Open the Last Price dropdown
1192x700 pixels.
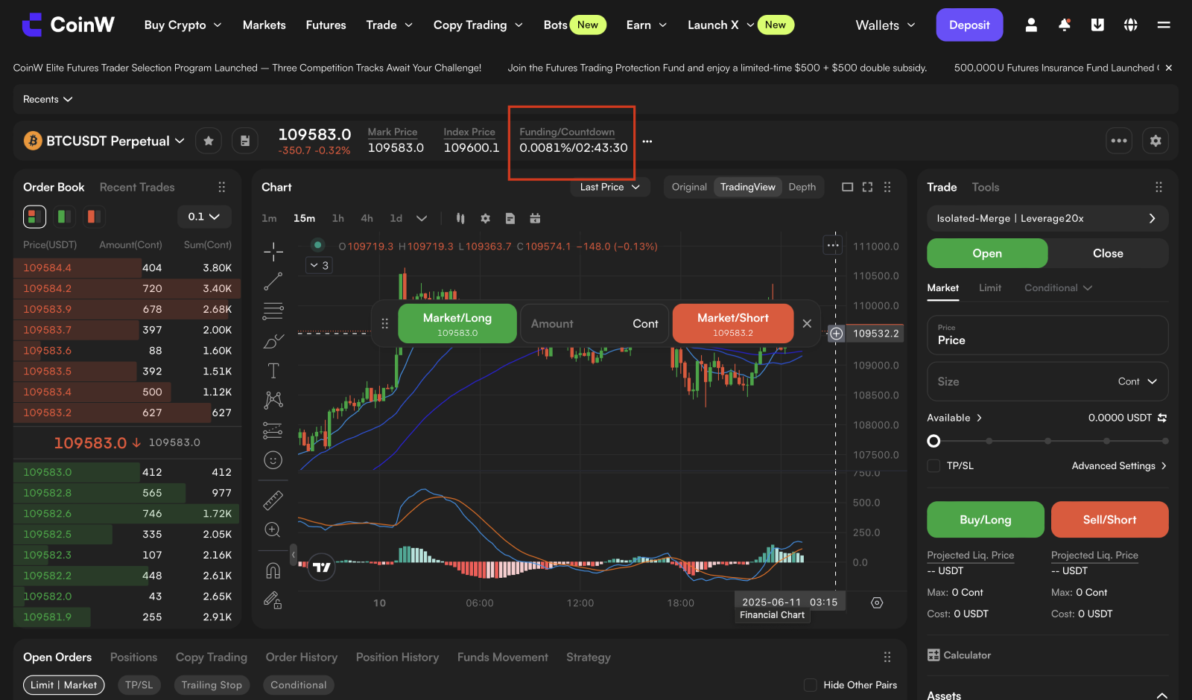coord(610,187)
